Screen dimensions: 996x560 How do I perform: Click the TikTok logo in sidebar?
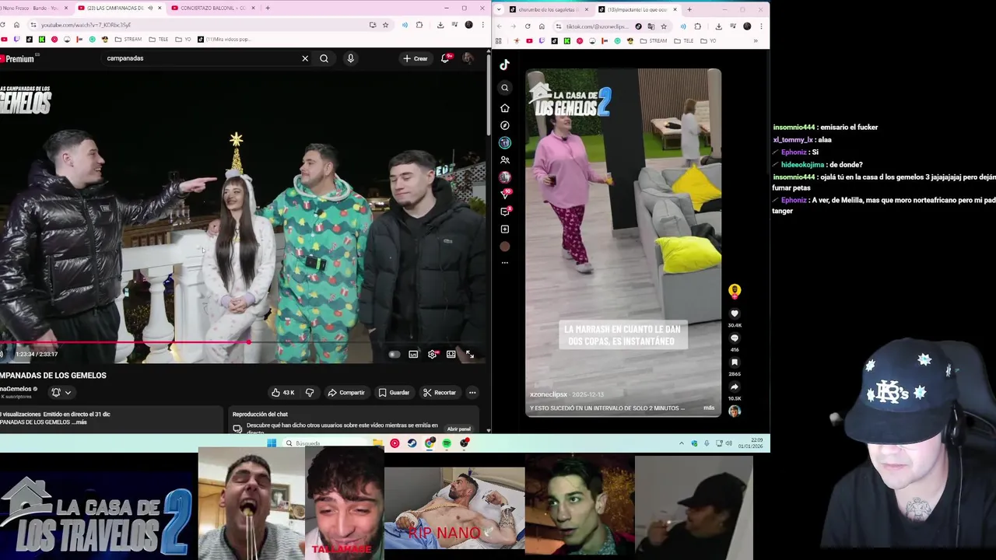click(x=504, y=65)
